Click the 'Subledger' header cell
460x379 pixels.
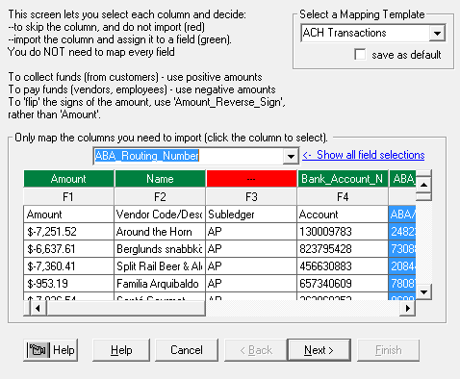click(251, 215)
